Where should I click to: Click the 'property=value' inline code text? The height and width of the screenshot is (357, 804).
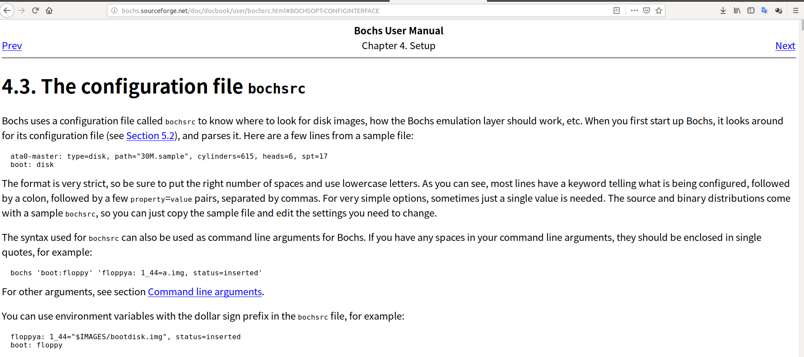[161, 199]
